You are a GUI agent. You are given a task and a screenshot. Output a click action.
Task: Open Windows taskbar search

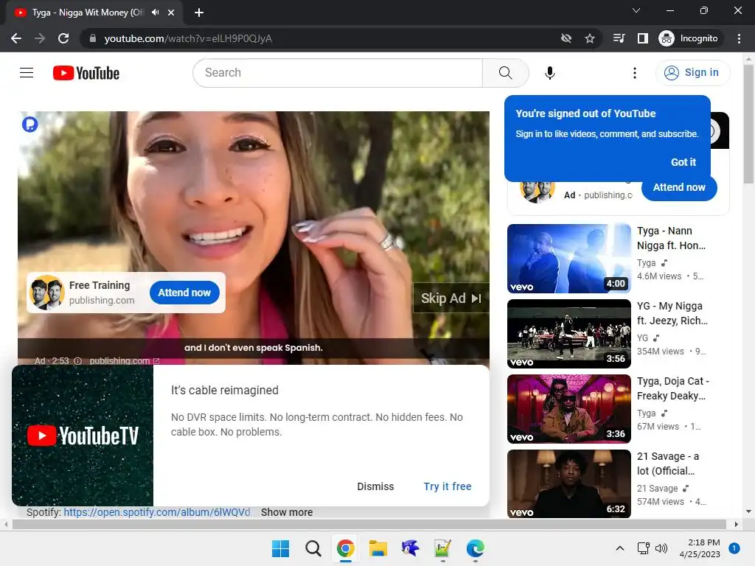click(313, 548)
